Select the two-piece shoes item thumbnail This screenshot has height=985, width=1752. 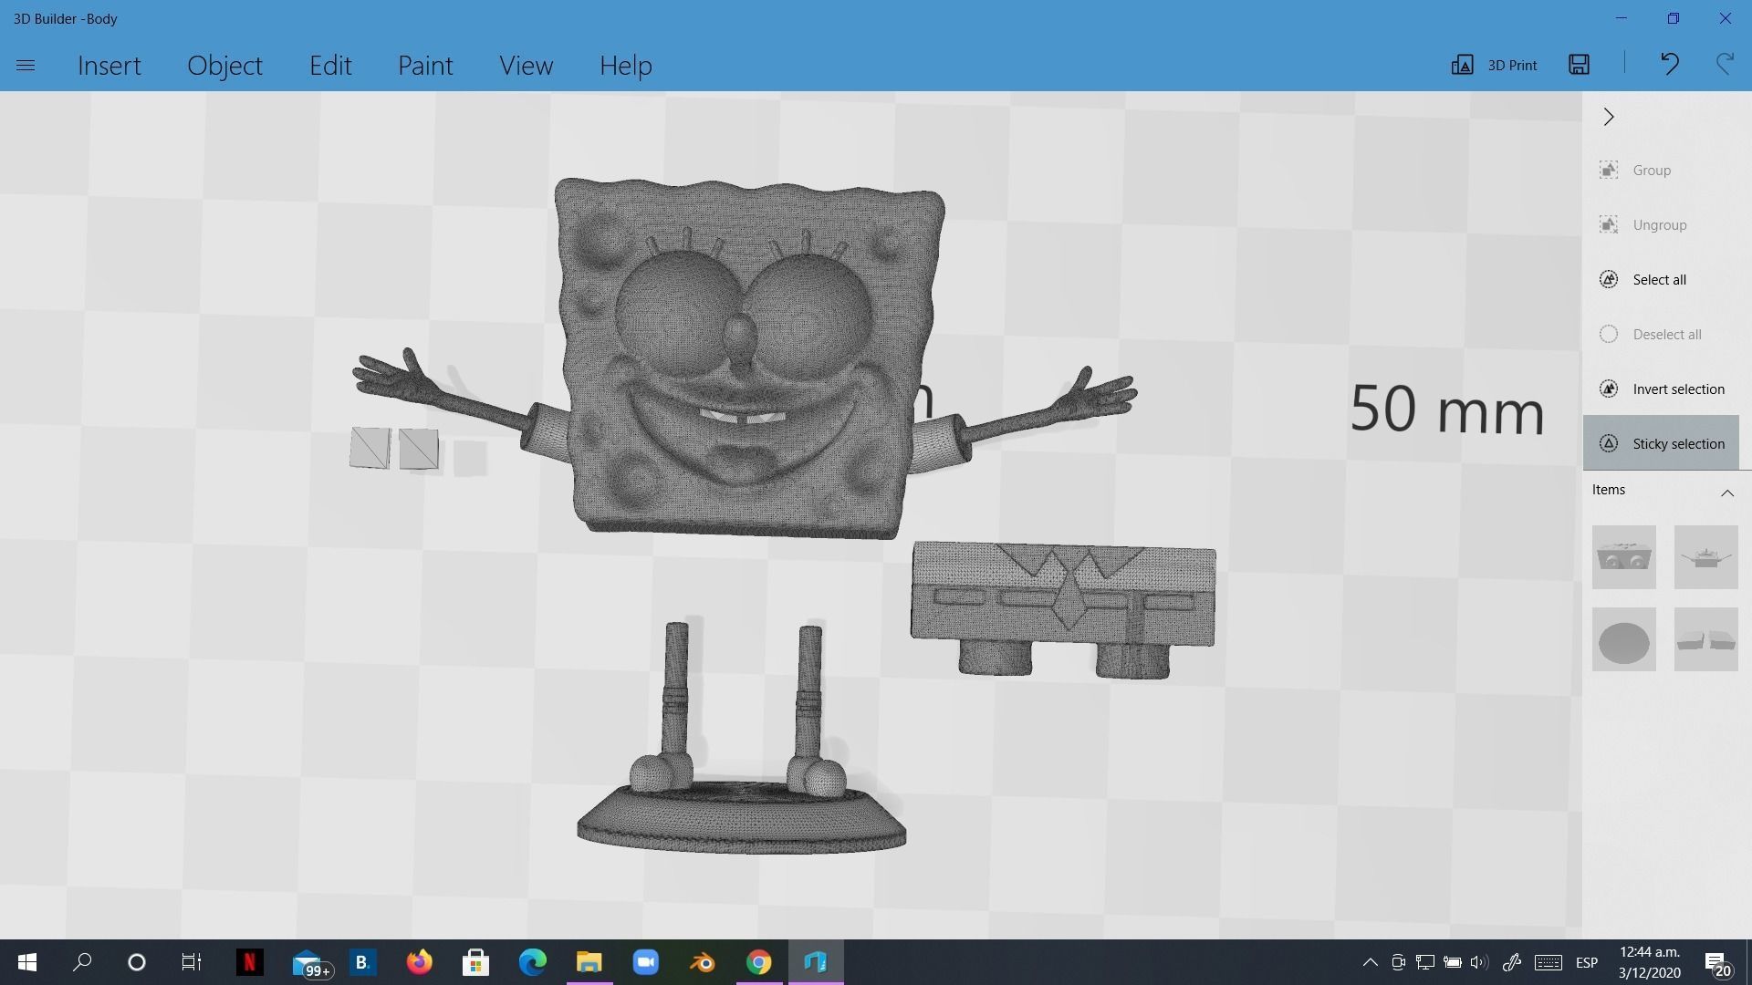coord(1706,640)
